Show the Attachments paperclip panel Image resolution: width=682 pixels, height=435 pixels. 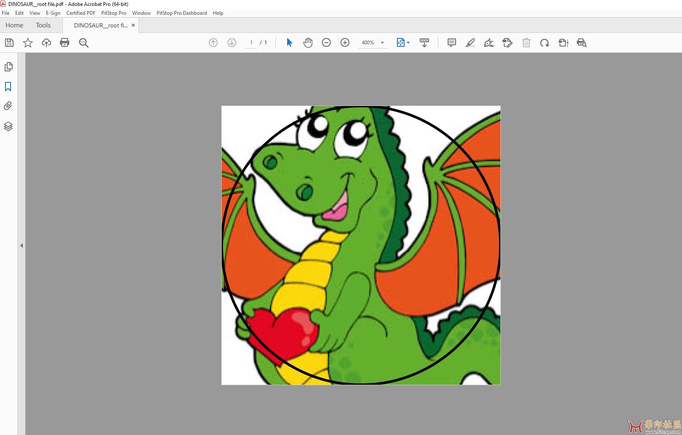click(x=8, y=106)
